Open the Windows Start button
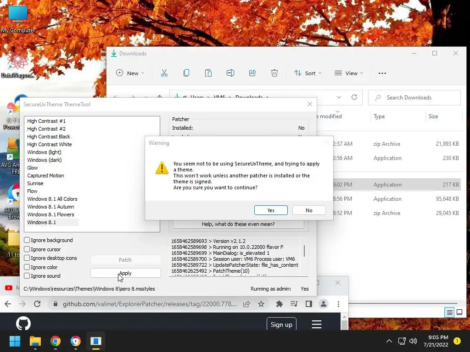The height and width of the screenshot is (352, 470). (15, 341)
